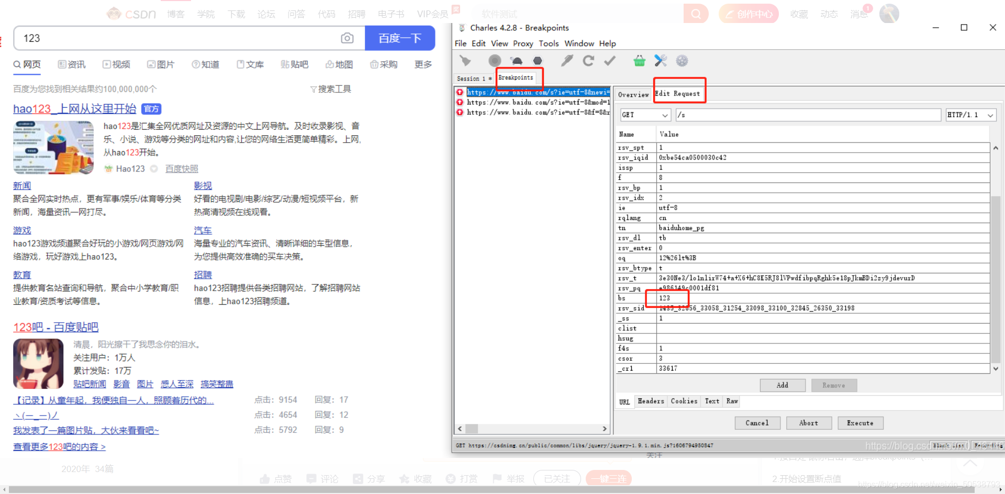
Task: Open Baidu 更多 categories
Action: pyautogui.click(x=423, y=64)
